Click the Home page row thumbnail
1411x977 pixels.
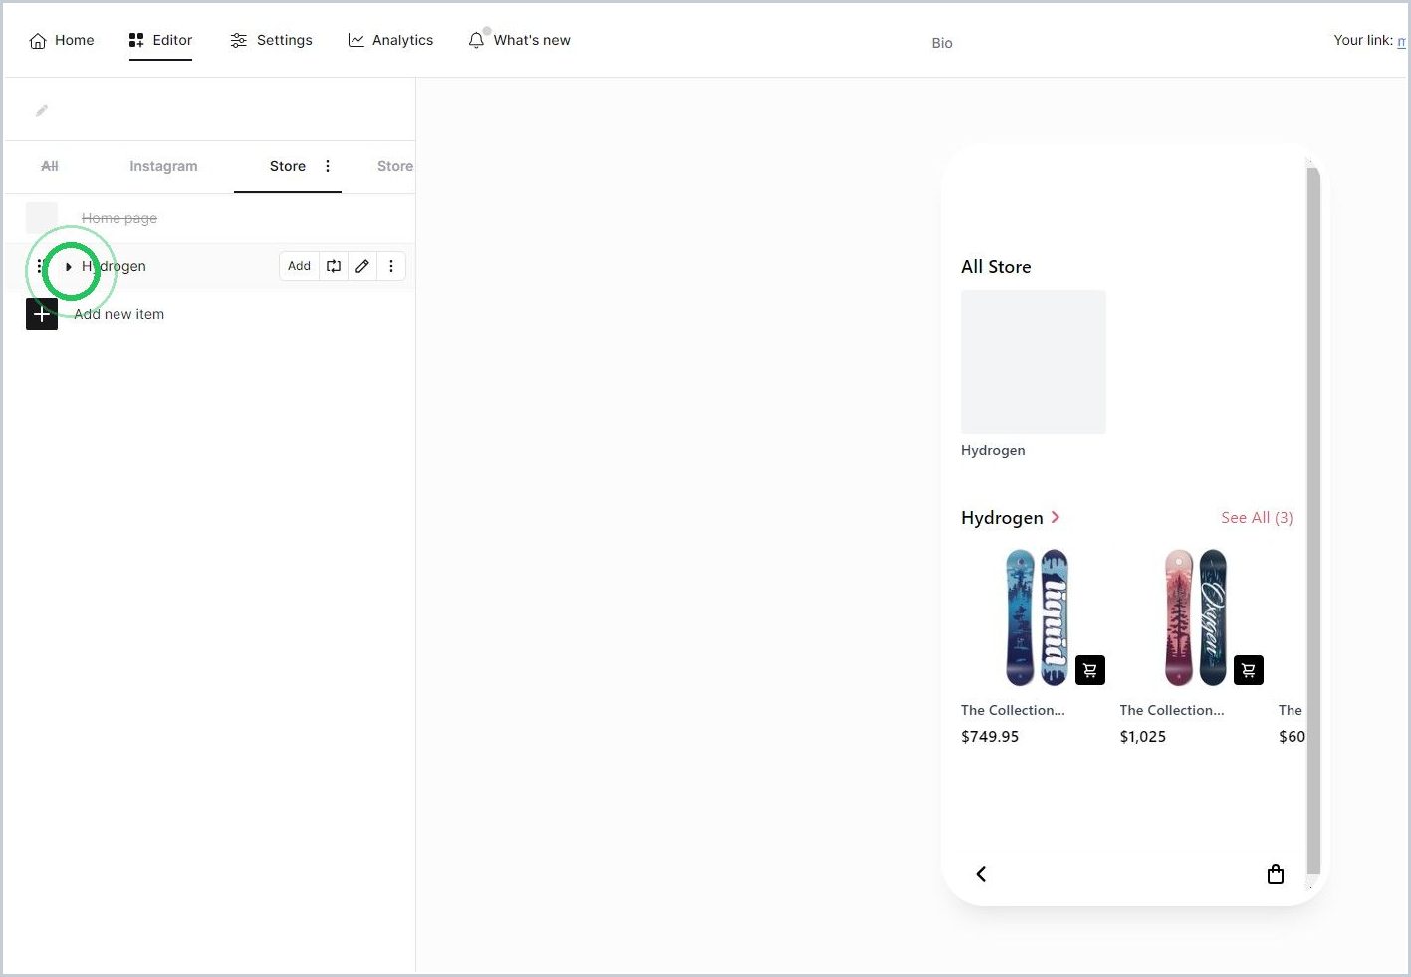click(x=42, y=218)
